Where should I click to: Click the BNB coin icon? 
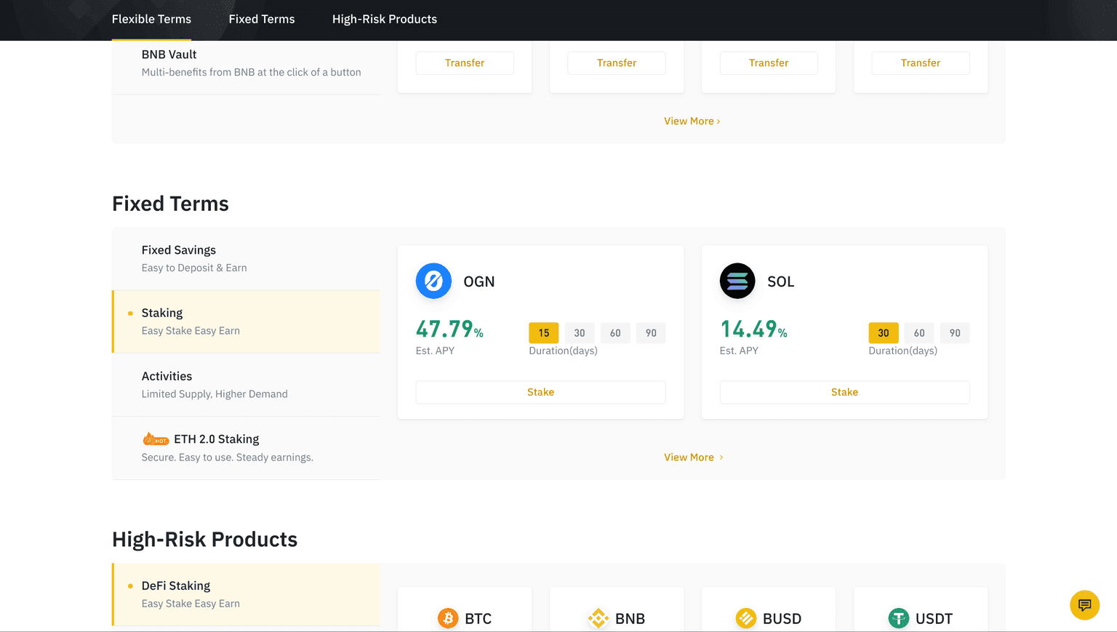(x=598, y=618)
